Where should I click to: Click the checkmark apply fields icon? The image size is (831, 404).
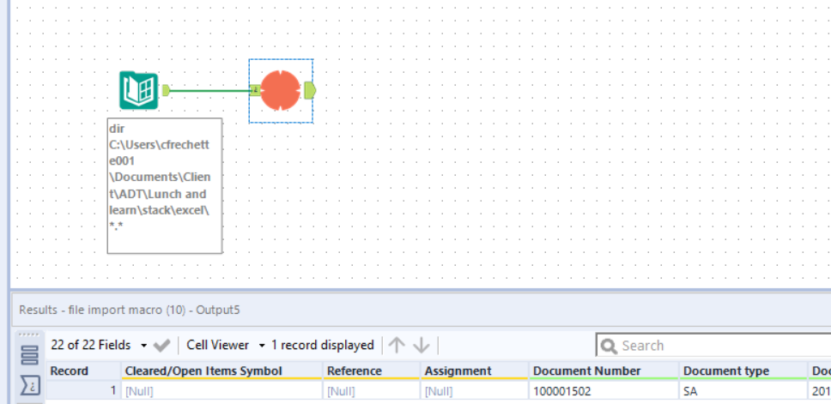click(x=161, y=346)
